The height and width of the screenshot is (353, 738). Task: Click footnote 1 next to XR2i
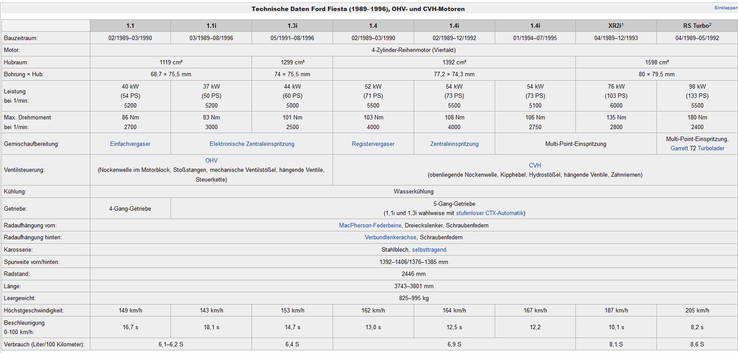(623, 24)
